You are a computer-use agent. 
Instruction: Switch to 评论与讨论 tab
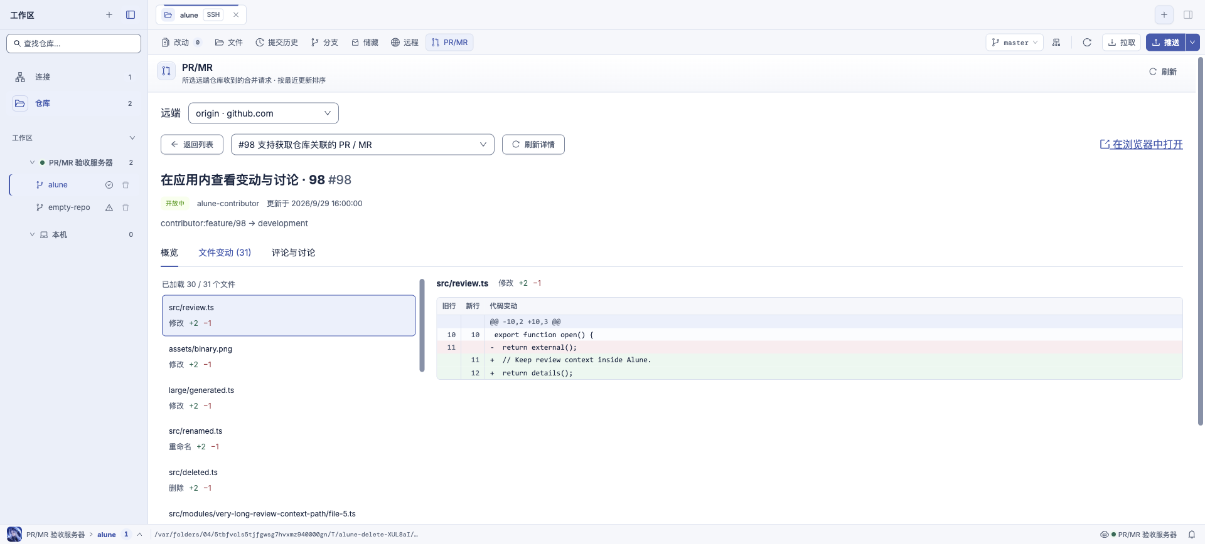pyautogui.click(x=293, y=253)
